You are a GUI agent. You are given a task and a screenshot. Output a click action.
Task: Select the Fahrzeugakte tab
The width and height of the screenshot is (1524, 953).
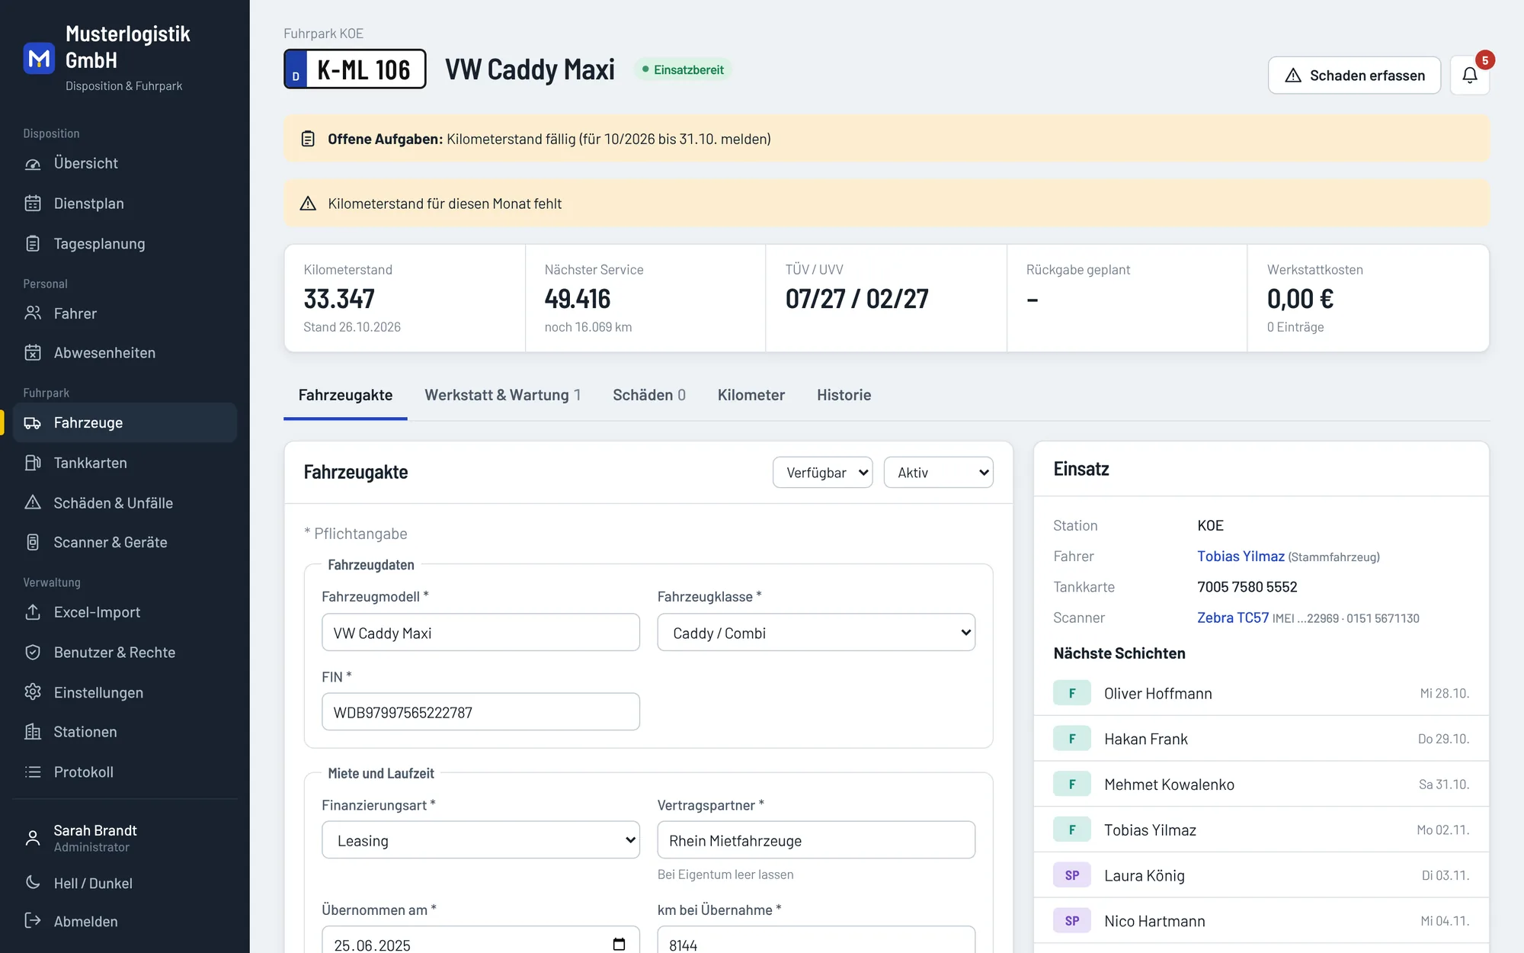click(345, 395)
